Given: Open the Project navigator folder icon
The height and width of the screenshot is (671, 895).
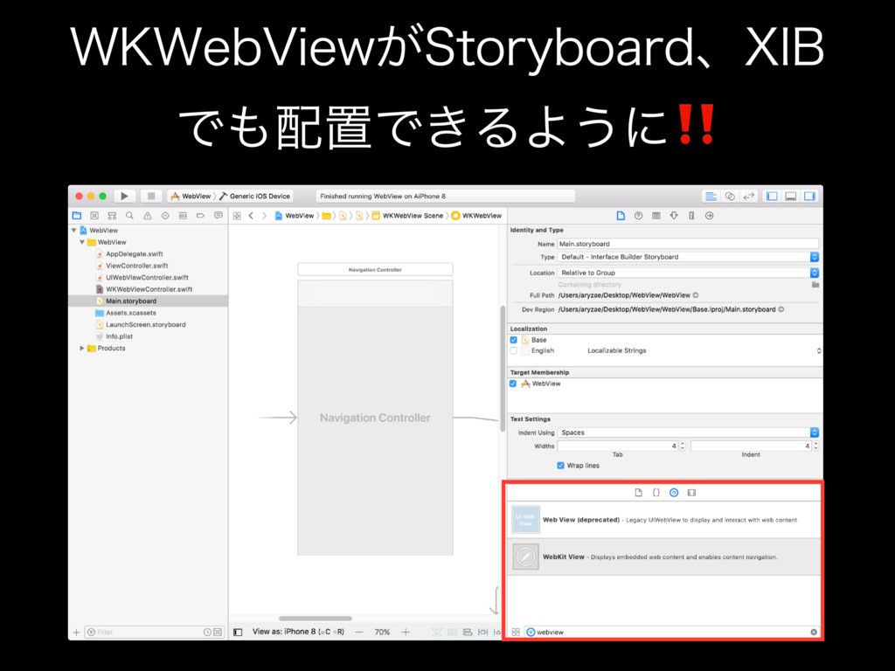Looking at the screenshot, I should click(77, 216).
